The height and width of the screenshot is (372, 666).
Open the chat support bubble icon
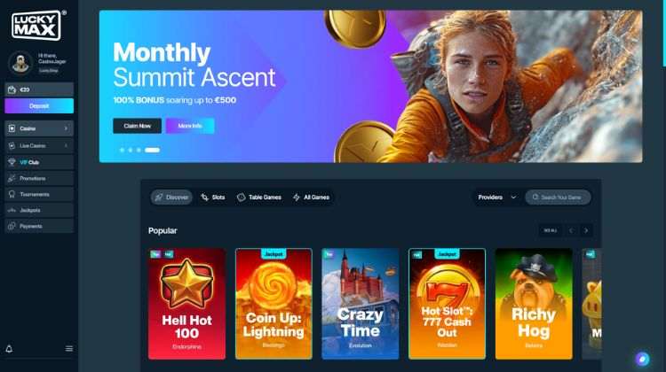click(x=642, y=359)
